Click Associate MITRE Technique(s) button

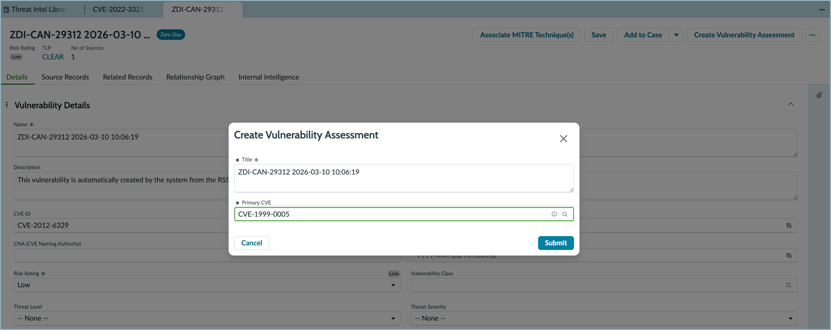click(527, 35)
